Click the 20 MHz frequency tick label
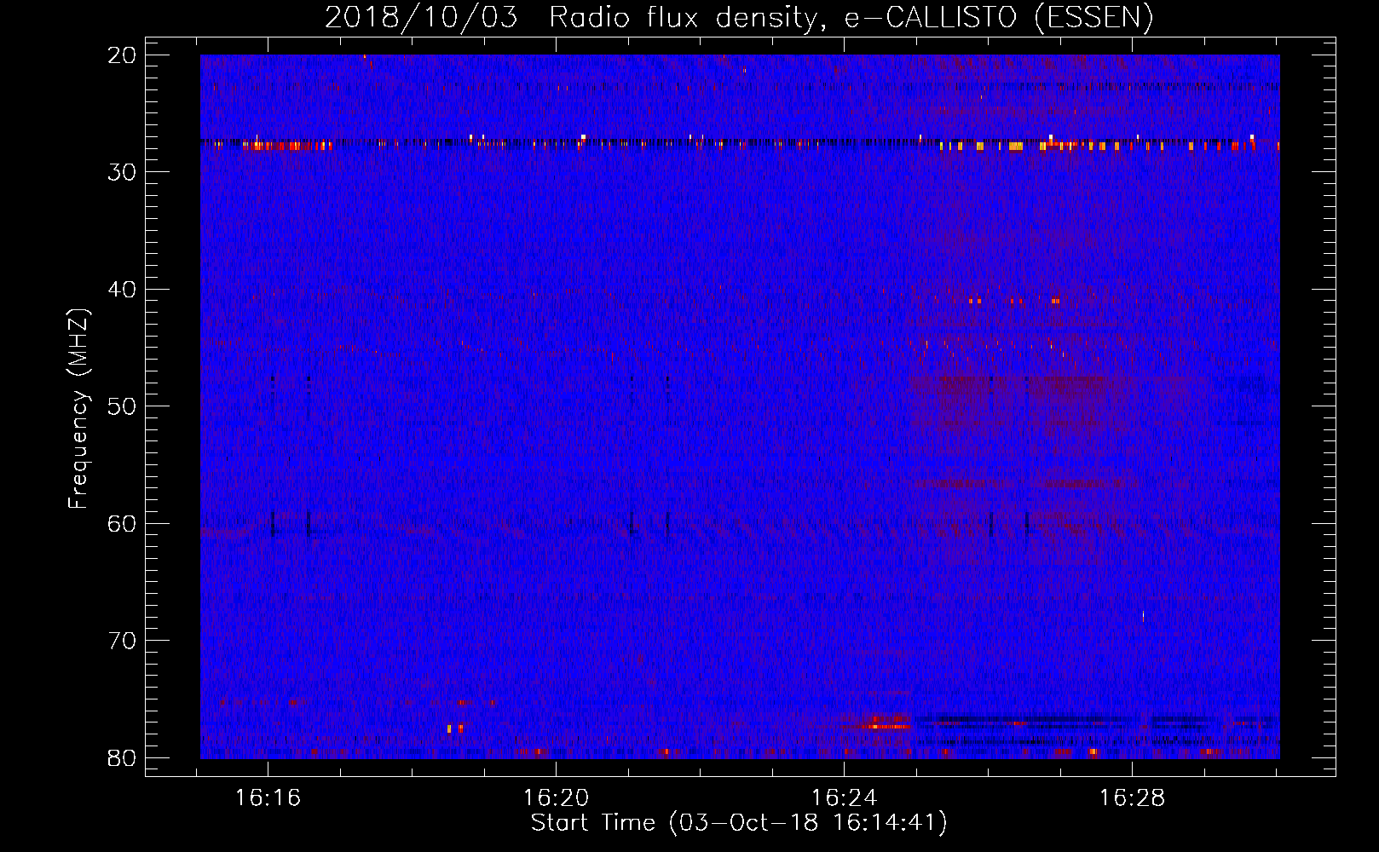This screenshot has height=852, width=1379. click(x=122, y=55)
